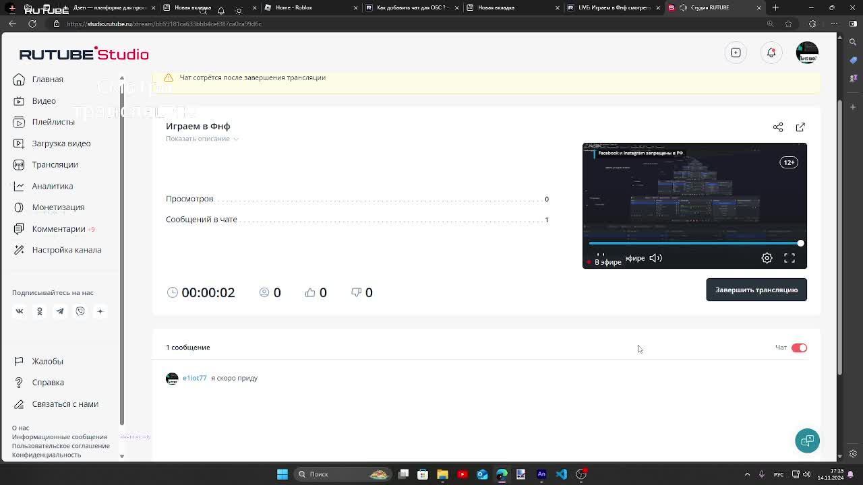The image size is (863, 485).
Task: Click the 12+ age rating badge
Action: [x=789, y=162]
